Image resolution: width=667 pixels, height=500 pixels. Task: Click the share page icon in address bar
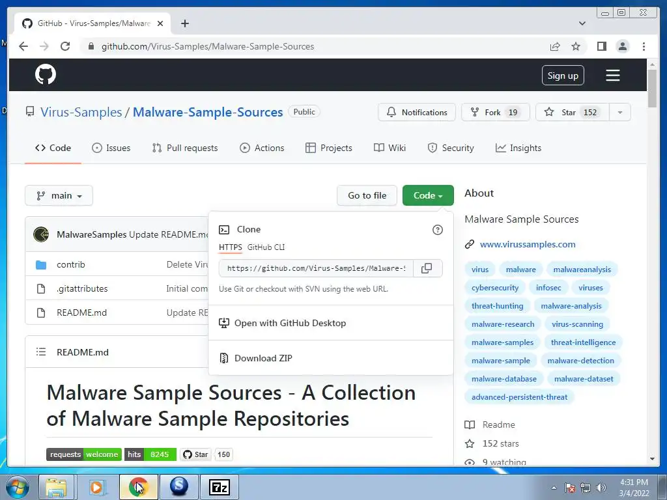click(x=555, y=46)
